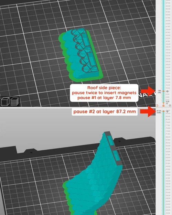Click the gear icon beside the 7.80 layer marker
Screen dimensions: 172x215
coord(167,91)
